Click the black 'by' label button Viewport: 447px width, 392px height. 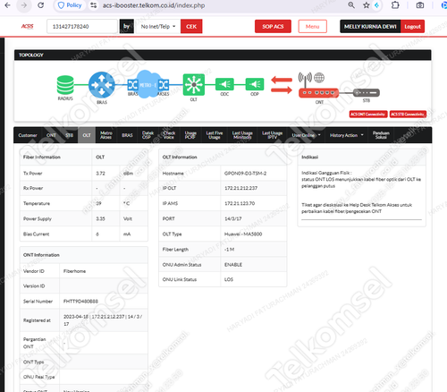tap(127, 26)
